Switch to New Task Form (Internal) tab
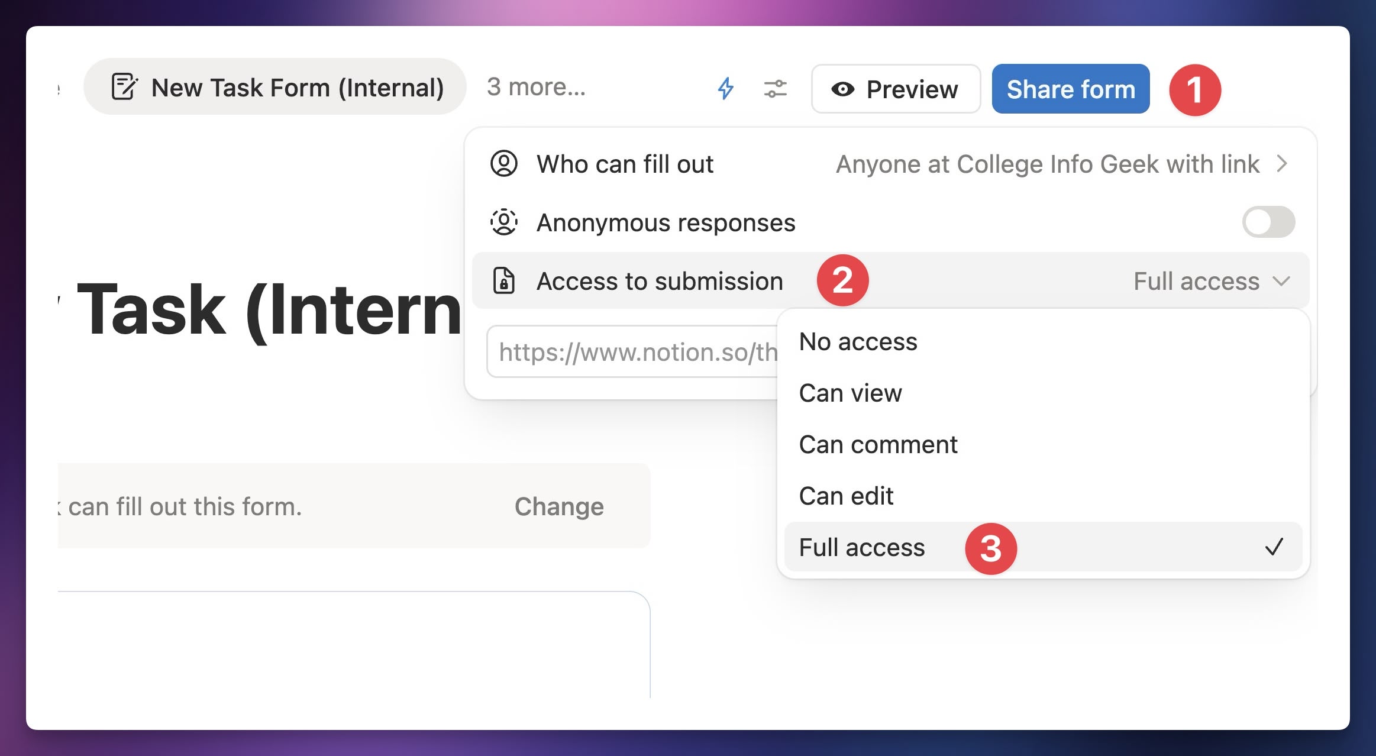This screenshot has height=756, width=1376. tap(275, 88)
